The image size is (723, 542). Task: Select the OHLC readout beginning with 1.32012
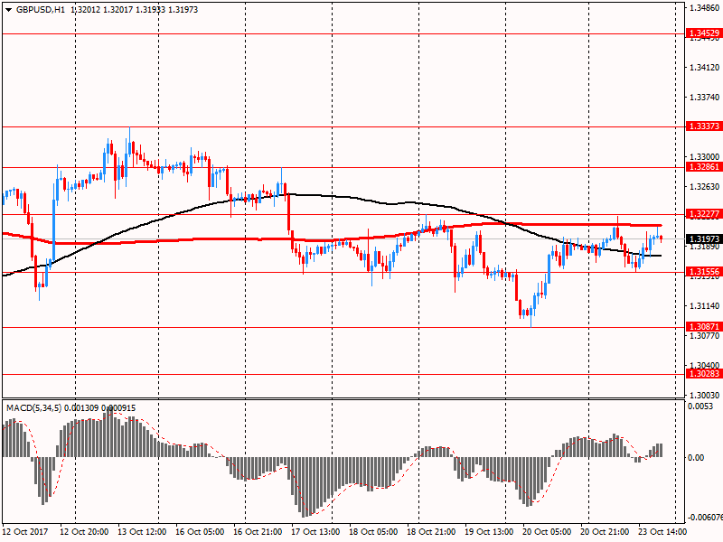coord(134,10)
